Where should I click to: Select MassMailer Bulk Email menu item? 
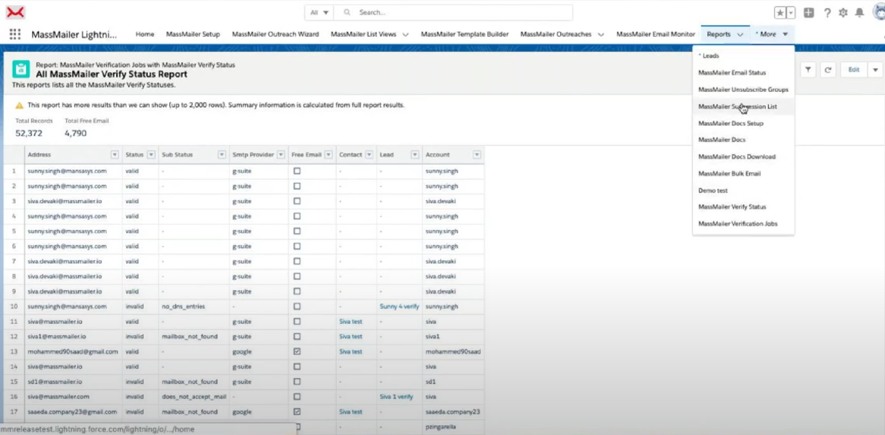pyautogui.click(x=743, y=174)
